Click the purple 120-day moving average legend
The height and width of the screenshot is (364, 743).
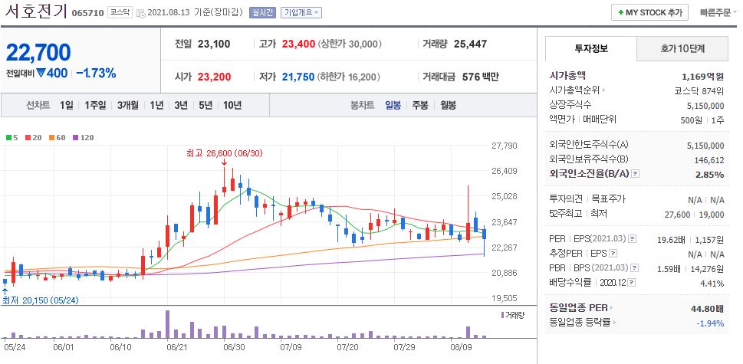pyautogui.click(x=83, y=138)
